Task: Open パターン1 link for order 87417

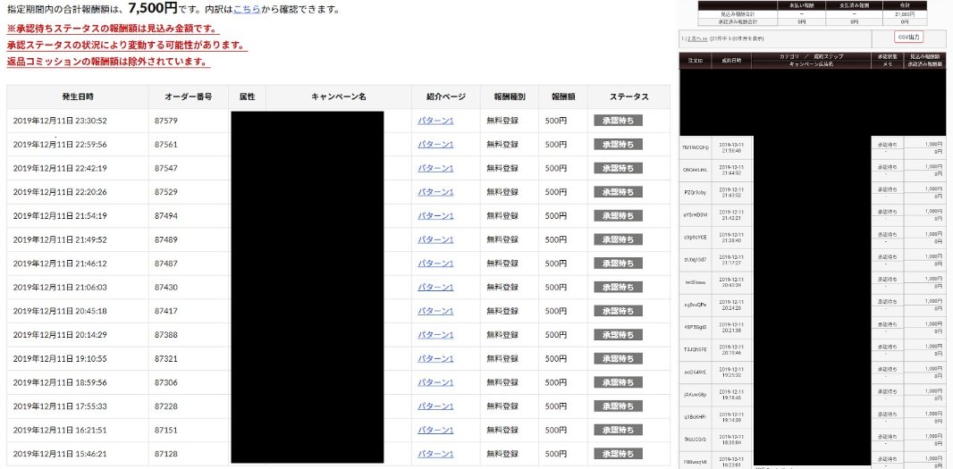Action: (x=435, y=311)
